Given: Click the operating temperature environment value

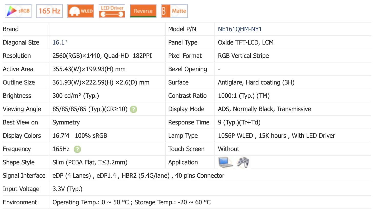Looking at the screenshot, I should pyautogui.click(x=131, y=202).
